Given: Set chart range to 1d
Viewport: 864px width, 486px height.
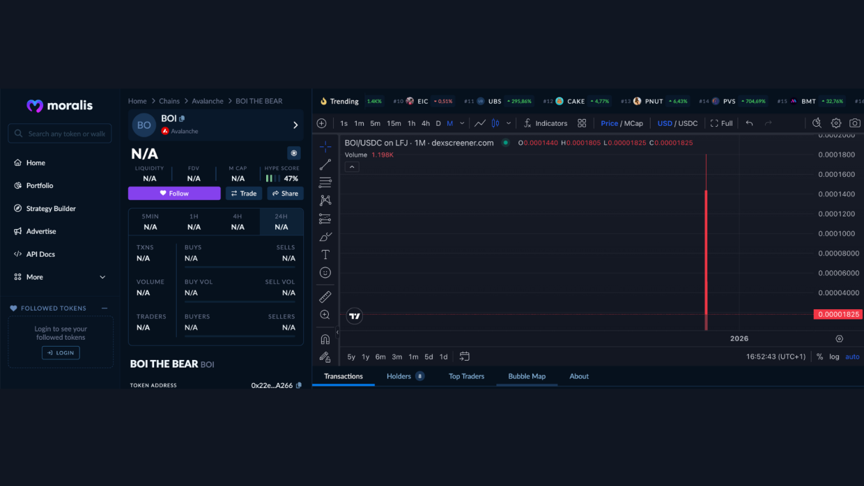Looking at the screenshot, I should [x=443, y=356].
